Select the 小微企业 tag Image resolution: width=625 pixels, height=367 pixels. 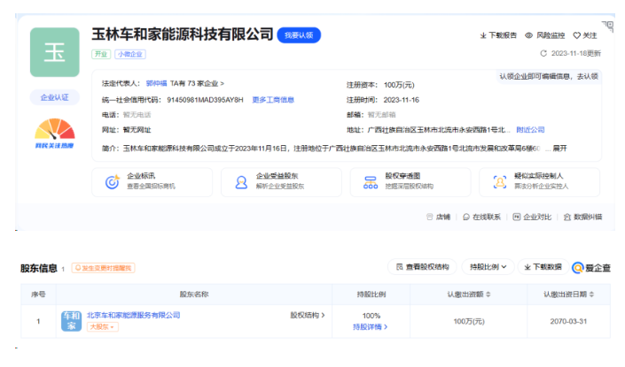(130, 54)
